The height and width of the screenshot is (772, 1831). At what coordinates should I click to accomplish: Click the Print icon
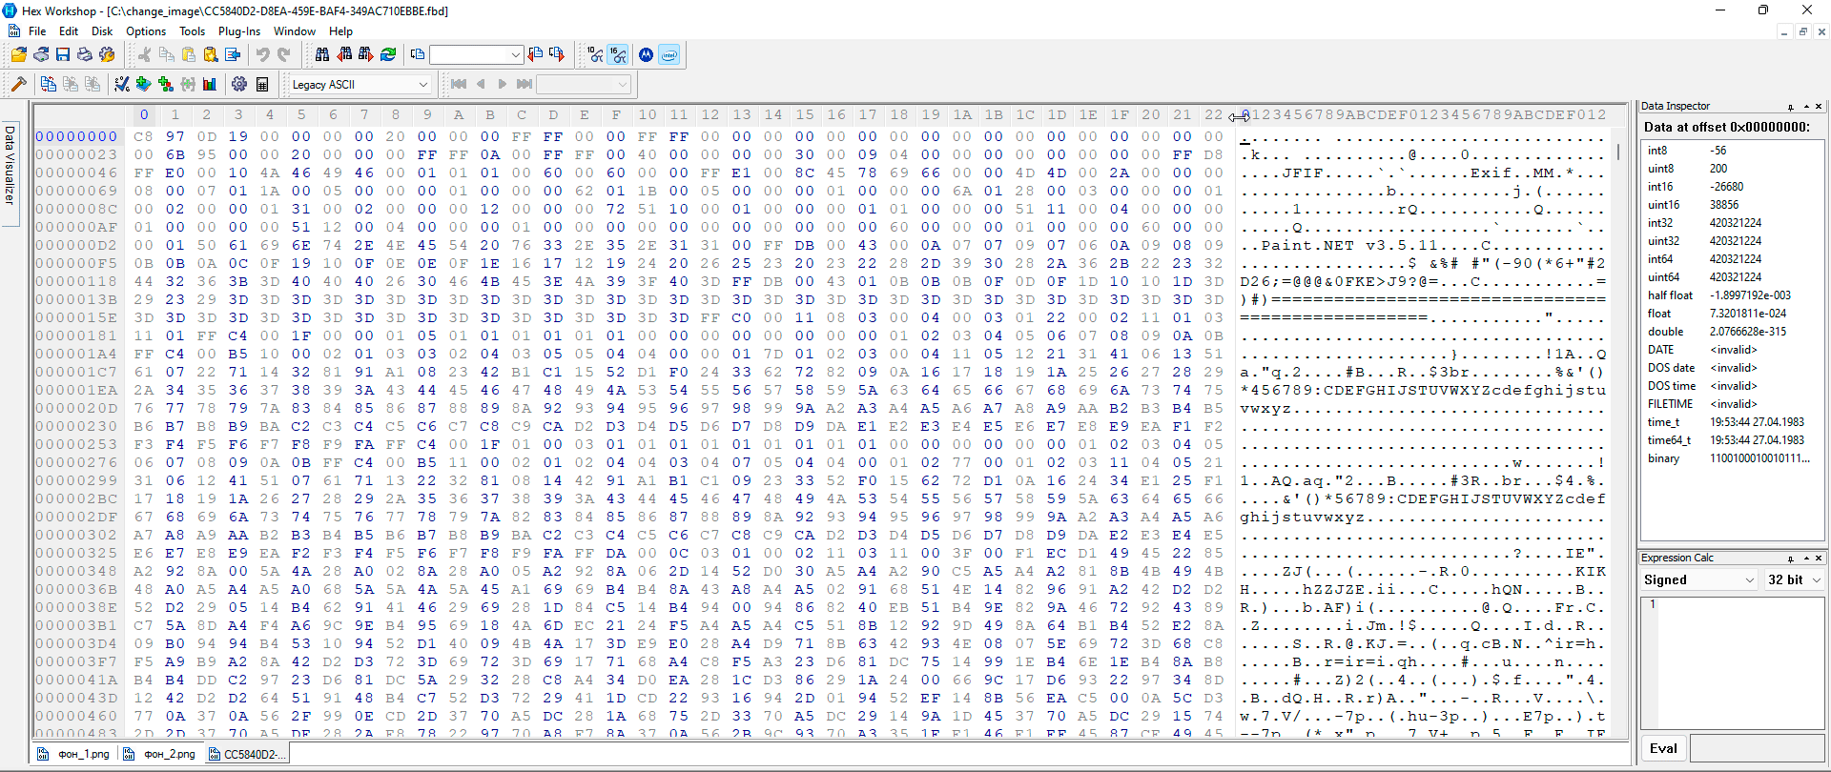coord(85,55)
